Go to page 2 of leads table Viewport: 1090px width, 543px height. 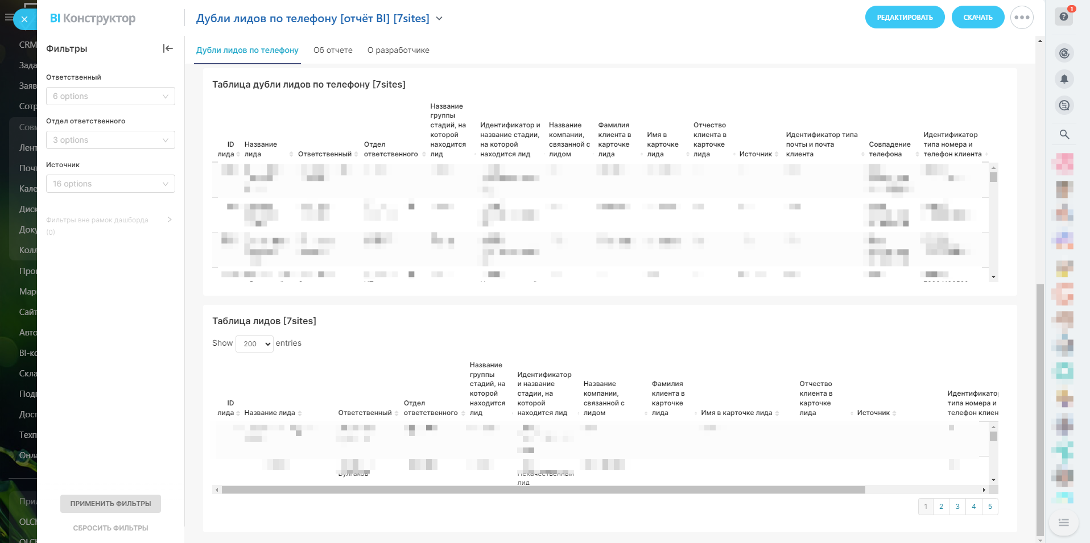942,507
